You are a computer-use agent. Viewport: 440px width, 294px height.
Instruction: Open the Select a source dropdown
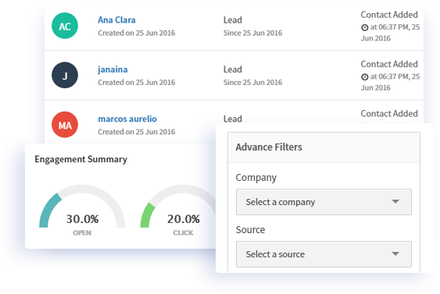tap(324, 254)
